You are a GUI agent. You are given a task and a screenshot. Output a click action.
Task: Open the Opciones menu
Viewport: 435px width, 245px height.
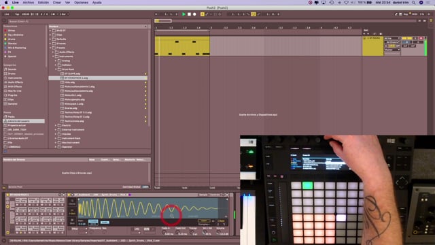(81, 3)
